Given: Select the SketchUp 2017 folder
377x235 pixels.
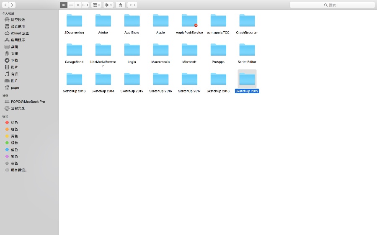Looking at the screenshot, I should pyautogui.click(x=189, y=79).
